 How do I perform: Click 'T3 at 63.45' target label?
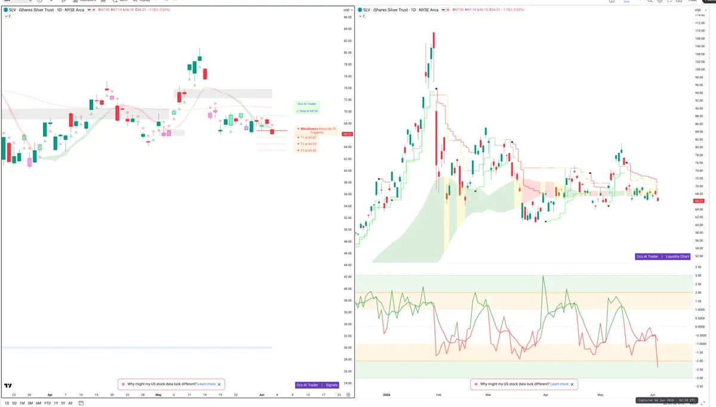click(307, 150)
